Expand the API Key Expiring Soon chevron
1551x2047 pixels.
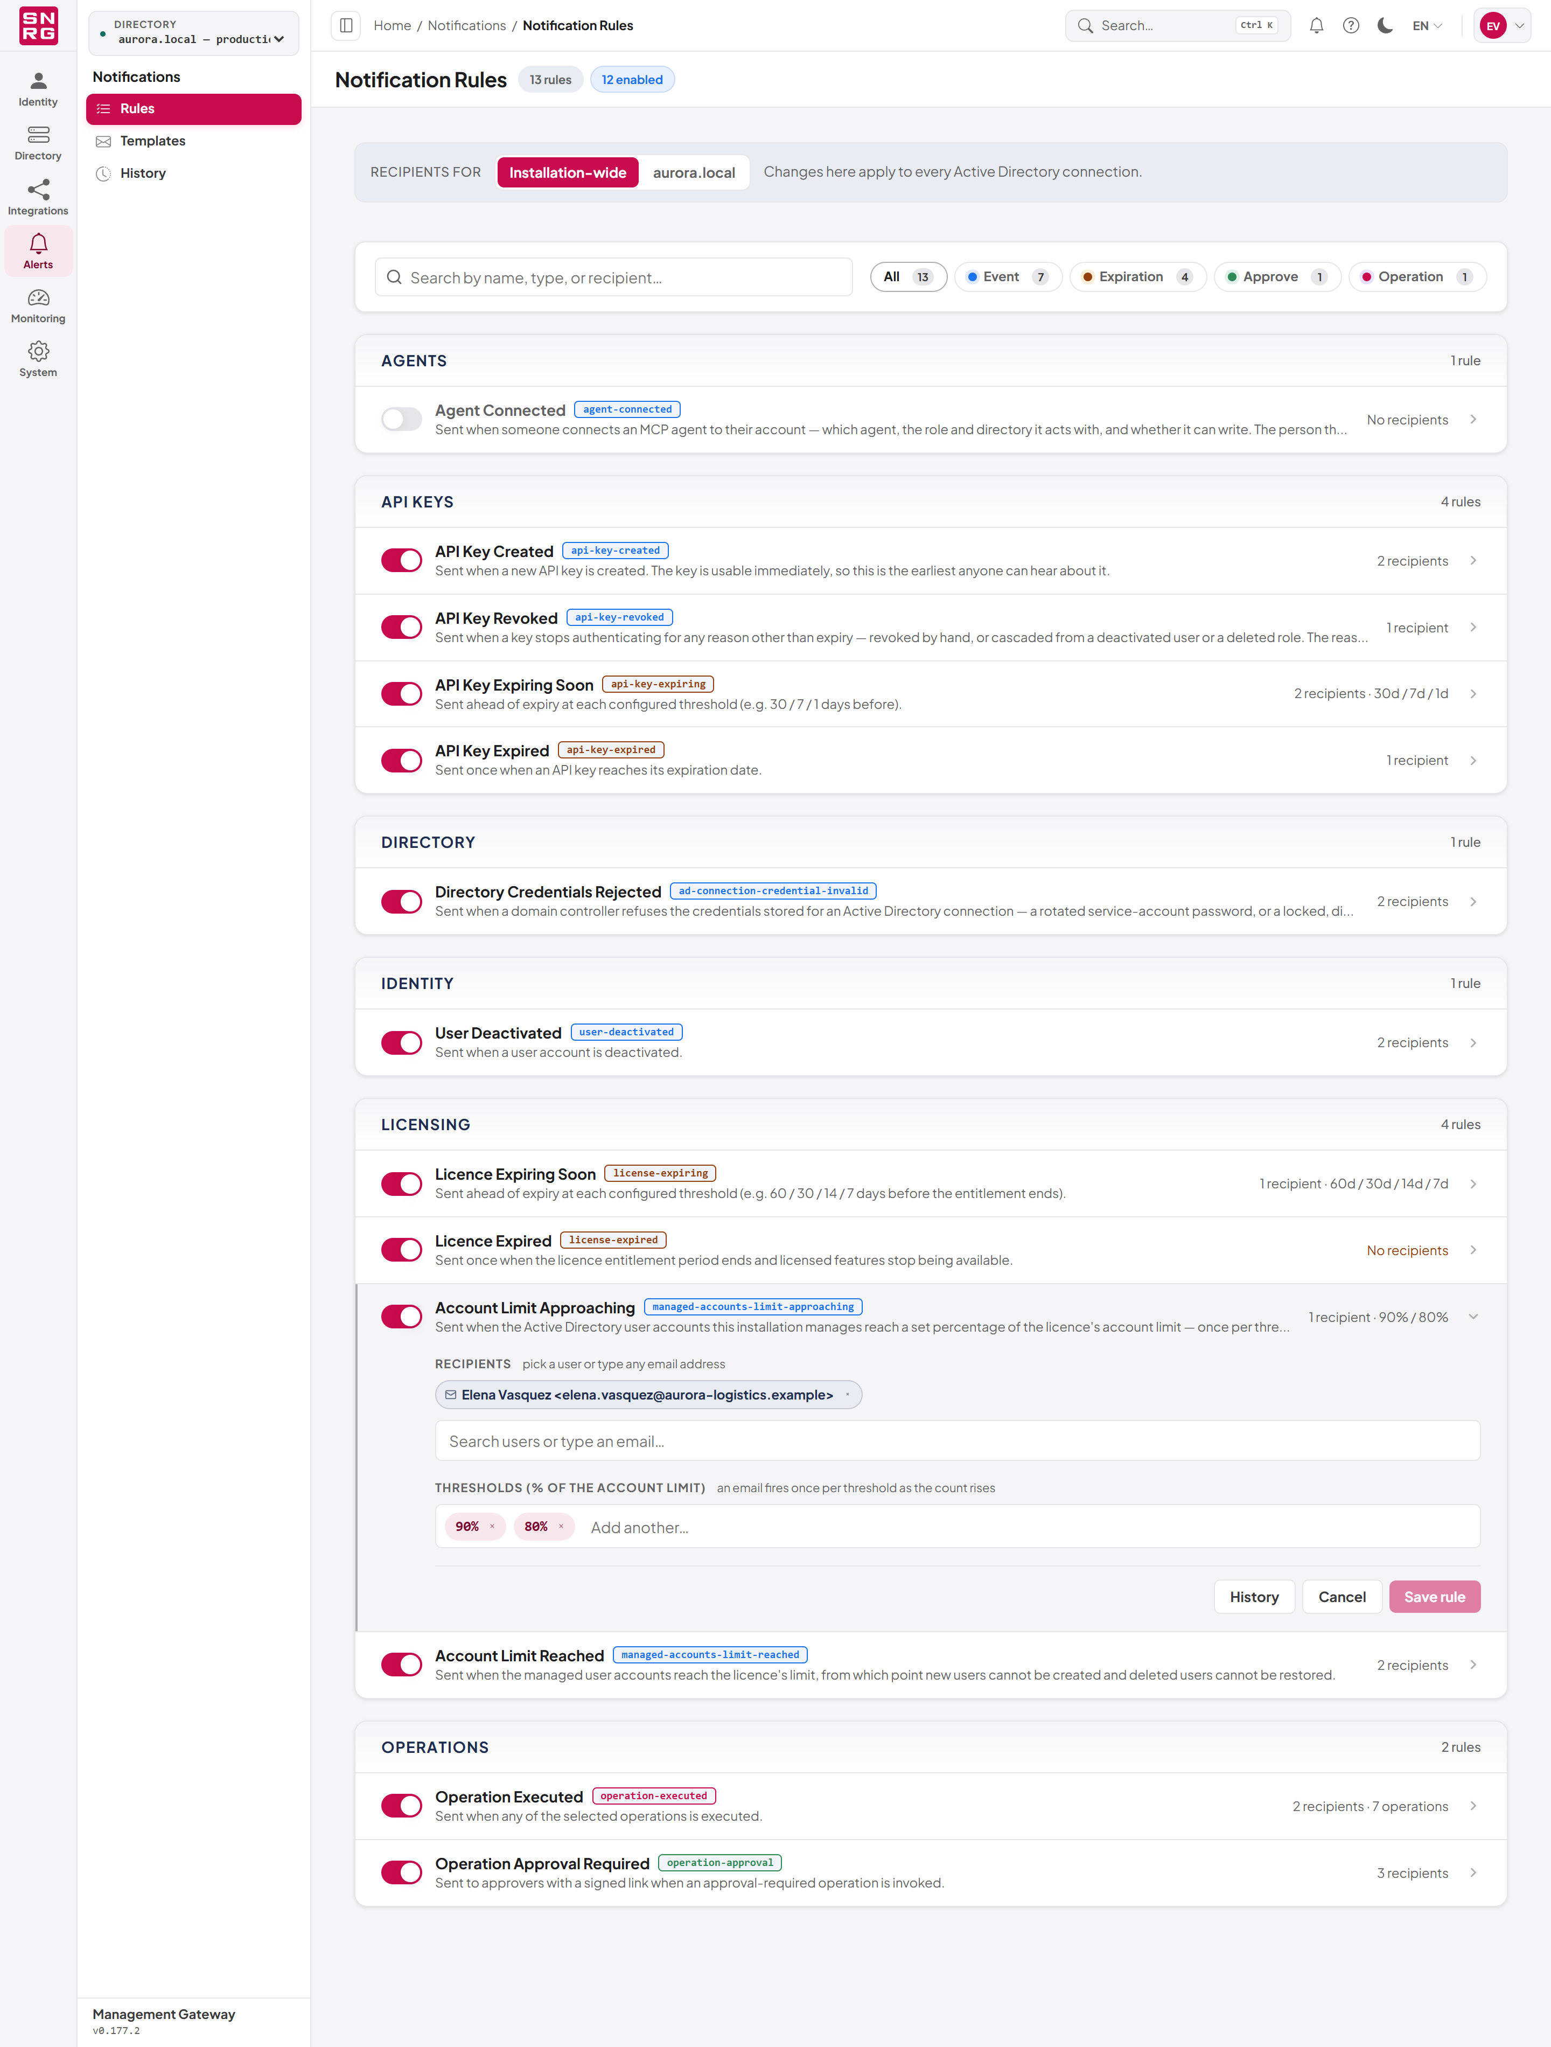[1473, 694]
